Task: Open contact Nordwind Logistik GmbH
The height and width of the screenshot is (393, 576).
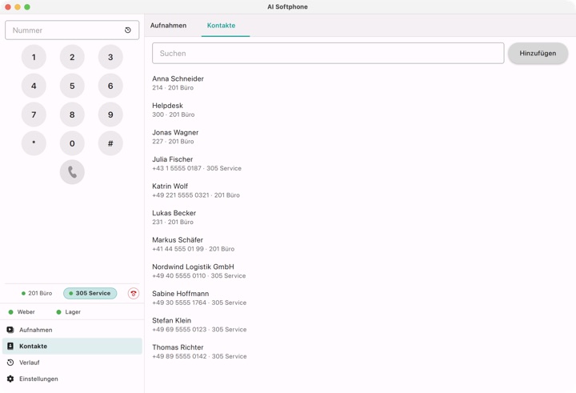Action: 199,271
